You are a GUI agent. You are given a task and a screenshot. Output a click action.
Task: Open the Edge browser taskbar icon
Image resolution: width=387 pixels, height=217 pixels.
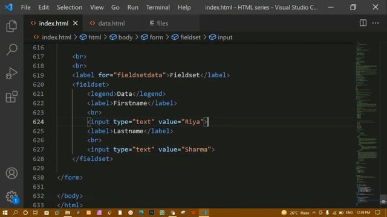point(141,213)
